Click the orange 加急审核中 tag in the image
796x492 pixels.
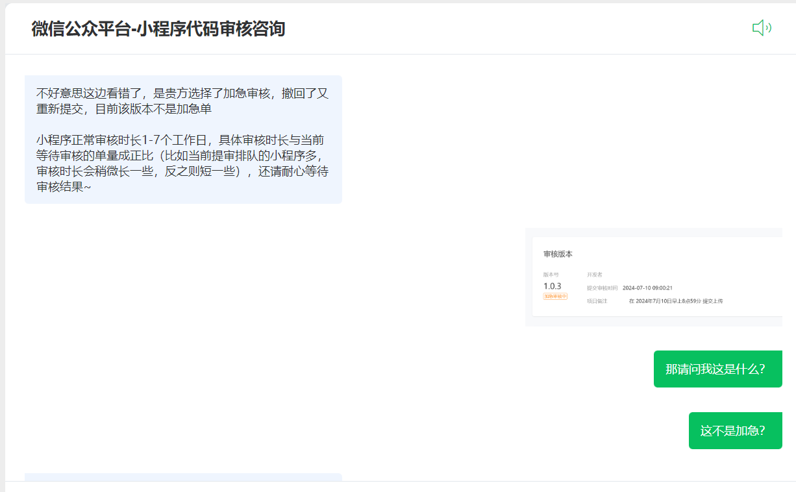coord(555,296)
